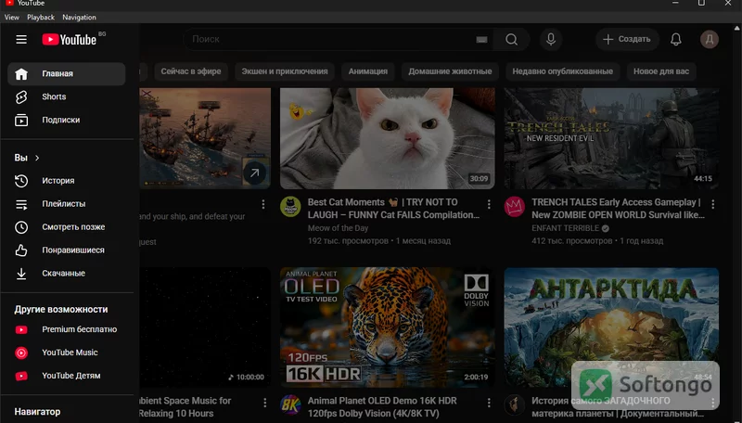Viewport: 742px width, 423px height.
Task: Open История watch history
Action: point(66,181)
